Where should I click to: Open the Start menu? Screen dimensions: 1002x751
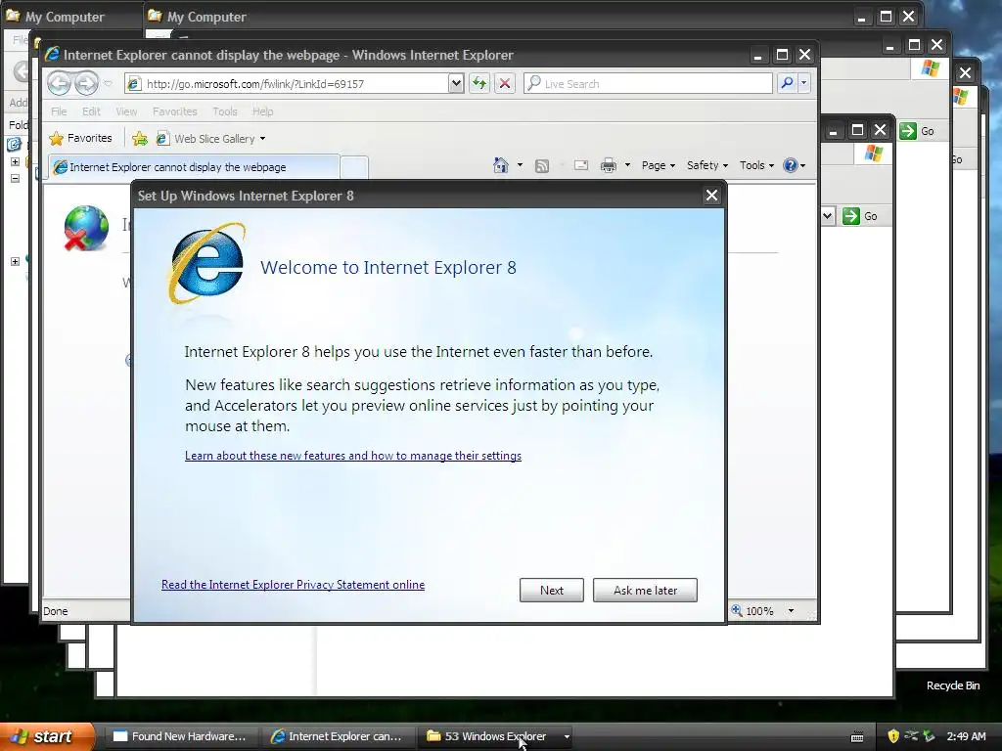click(46, 736)
